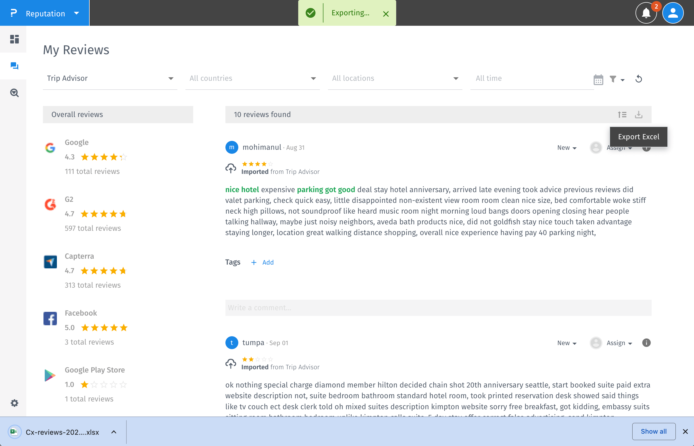The height and width of the screenshot is (446, 694).
Task: Open the reviews chat icon in sidebar
Action: pos(14,66)
